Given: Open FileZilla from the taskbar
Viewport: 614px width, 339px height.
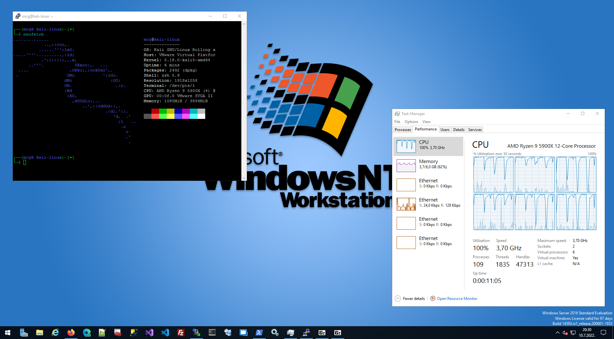Looking at the screenshot, I should pos(181,333).
